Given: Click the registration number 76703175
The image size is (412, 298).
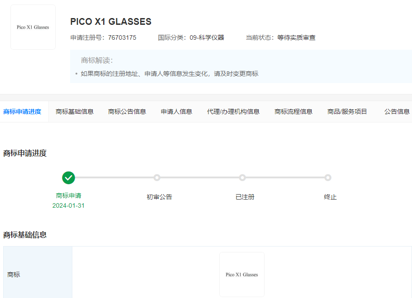Looking at the screenshot, I should click(x=122, y=37).
